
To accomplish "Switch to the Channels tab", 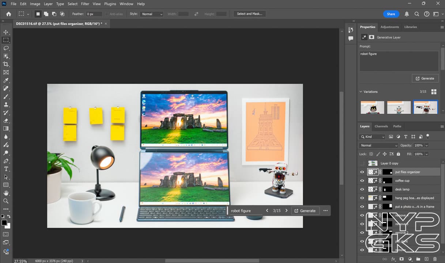I will point(381,126).
